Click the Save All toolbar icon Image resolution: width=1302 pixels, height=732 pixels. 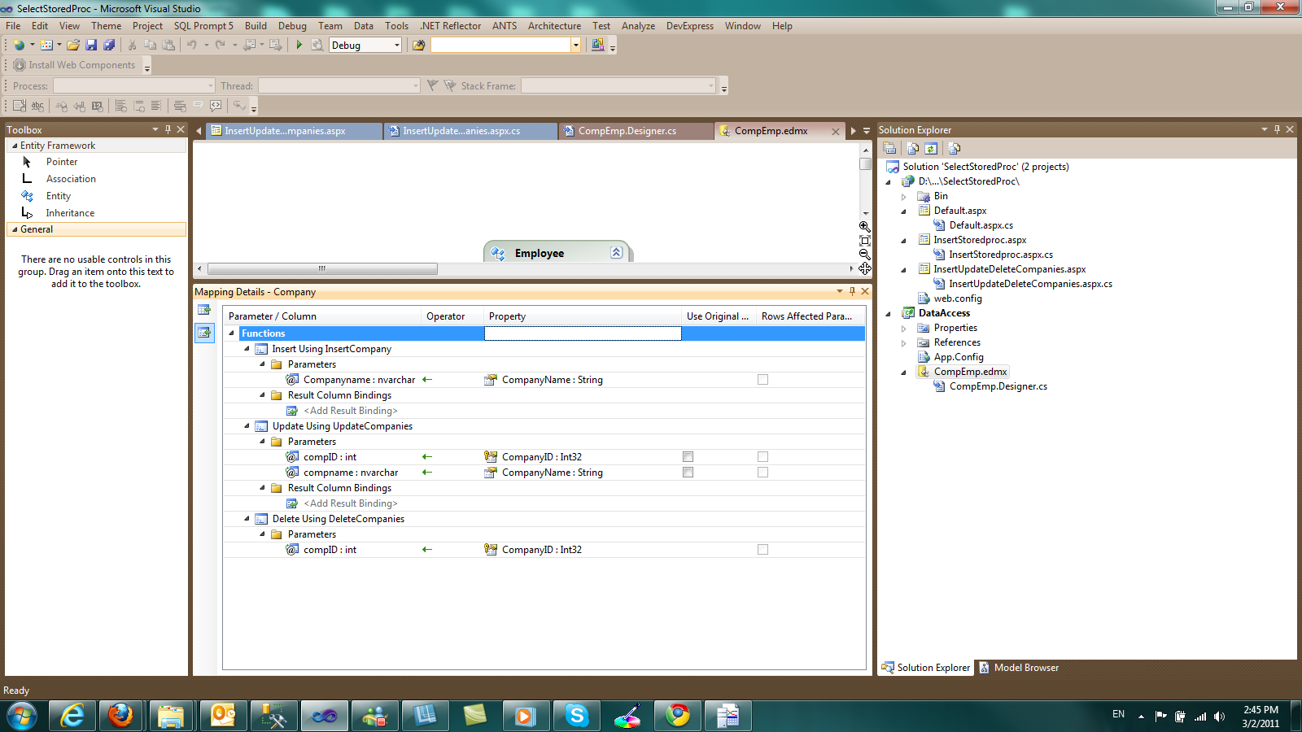(109, 45)
